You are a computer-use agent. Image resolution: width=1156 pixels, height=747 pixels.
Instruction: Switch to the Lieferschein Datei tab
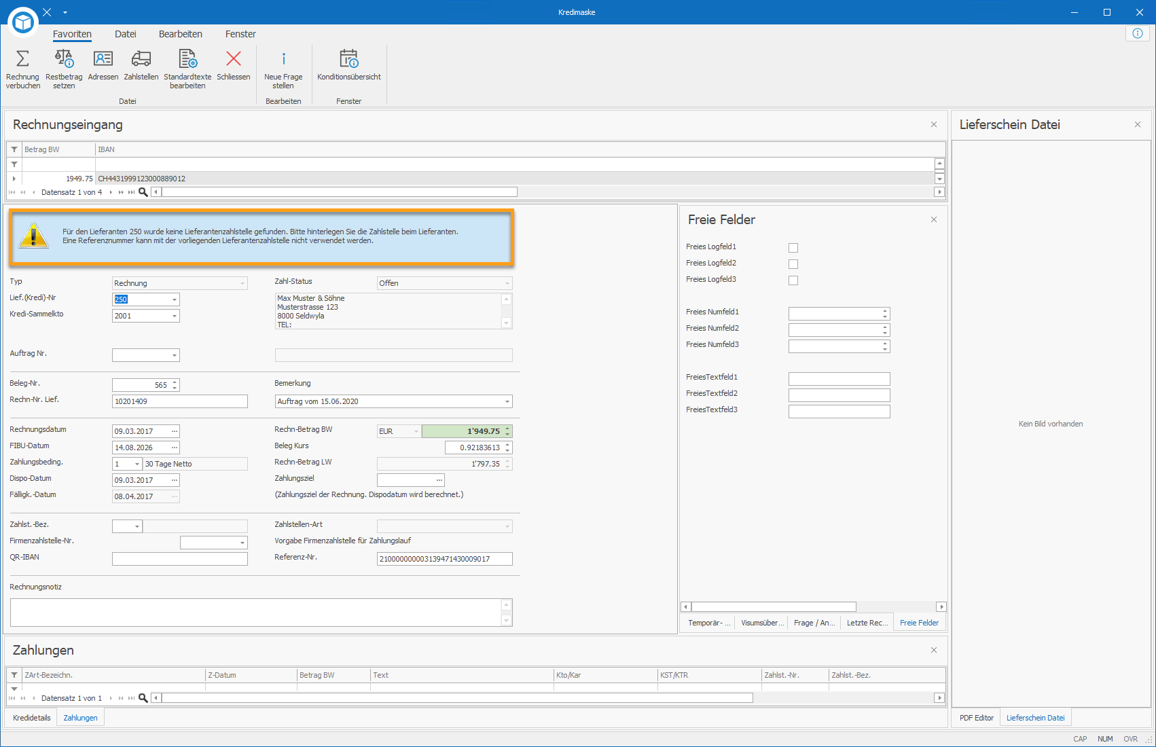[x=1036, y=718]
